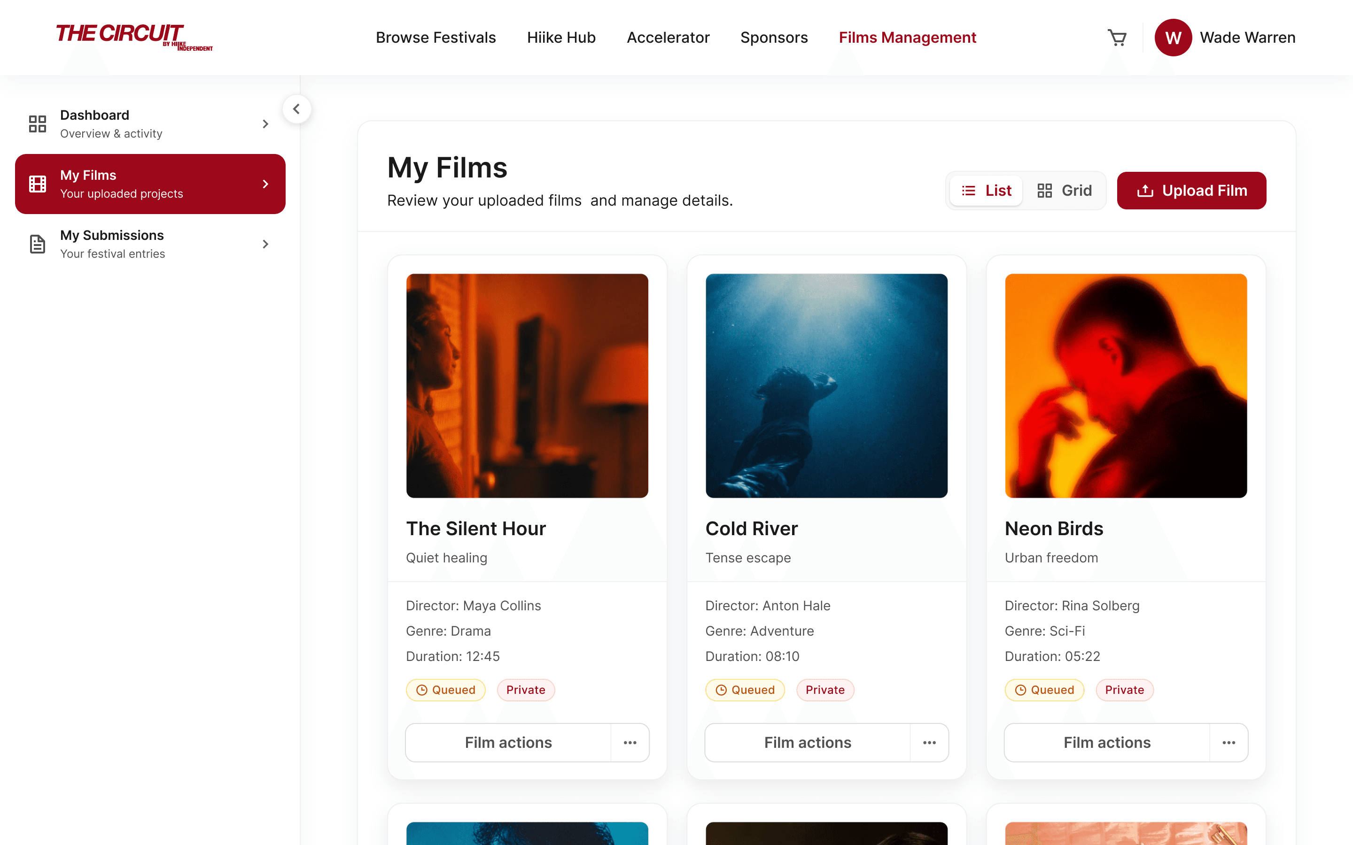Click 'Duration: 12:45' text
This screenshot has height=845, width=1353.
(453, 656)
